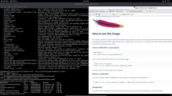This screenshot has height=96, width=172.
Task: Close the Docker Hub Container tab
Action: [x=107, y=11]
